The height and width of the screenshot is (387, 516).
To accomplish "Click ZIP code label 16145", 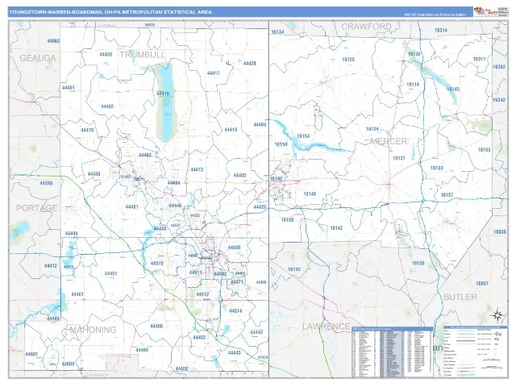I will 453,89.
